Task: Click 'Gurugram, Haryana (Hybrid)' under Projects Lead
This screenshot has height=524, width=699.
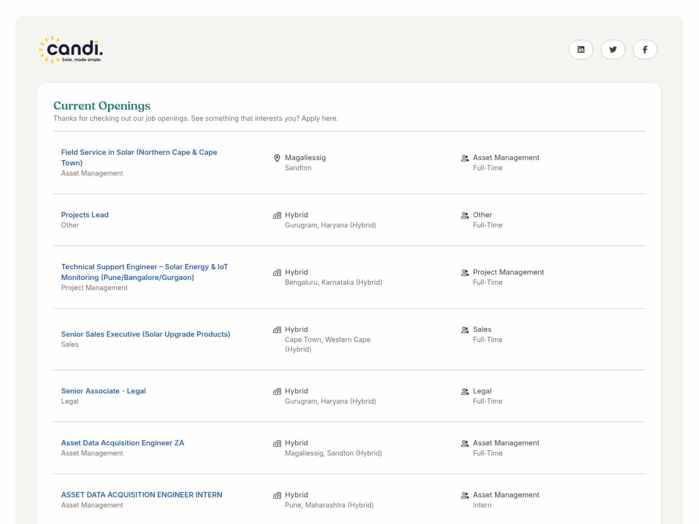Action: [x=331, y=225]
